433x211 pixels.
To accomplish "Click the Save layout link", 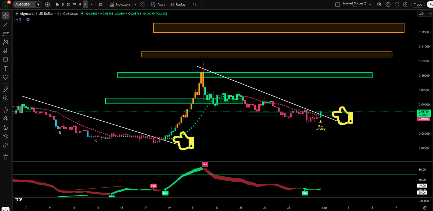I will [x=354, y=6].
